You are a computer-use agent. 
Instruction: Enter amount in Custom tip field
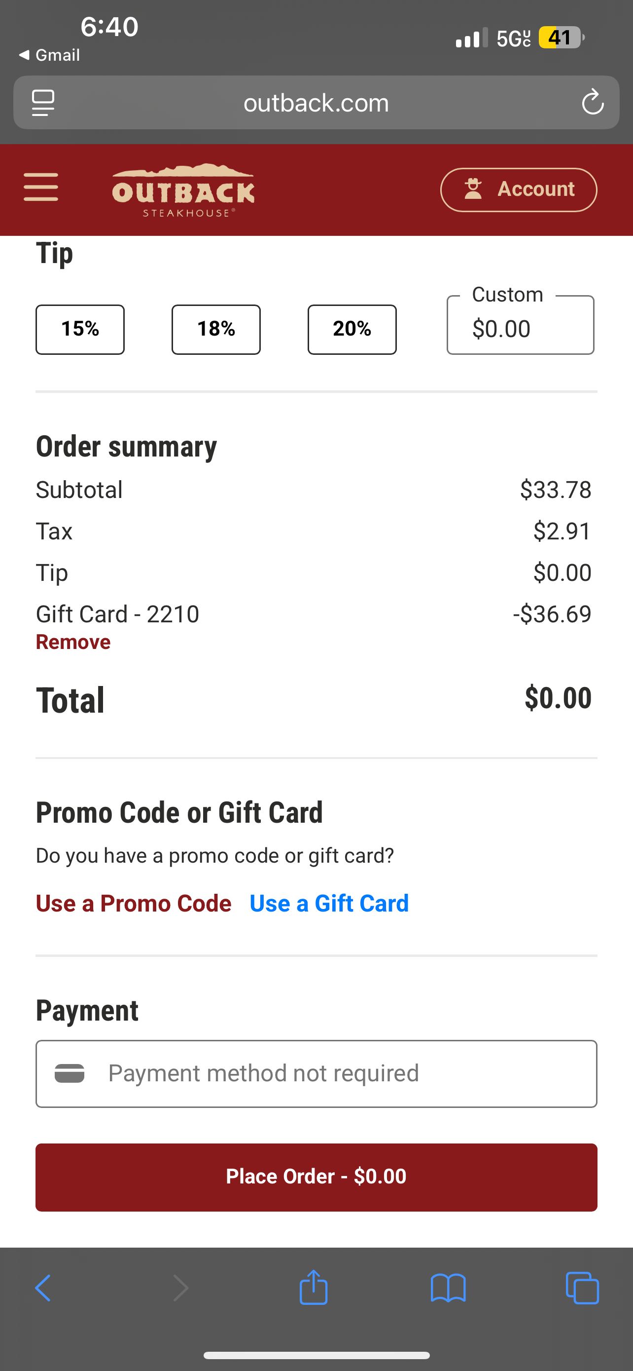click(x=520, y=329)
